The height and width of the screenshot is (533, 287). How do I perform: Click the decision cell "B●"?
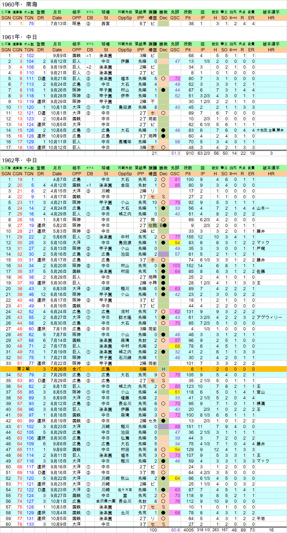pos(163,225)
